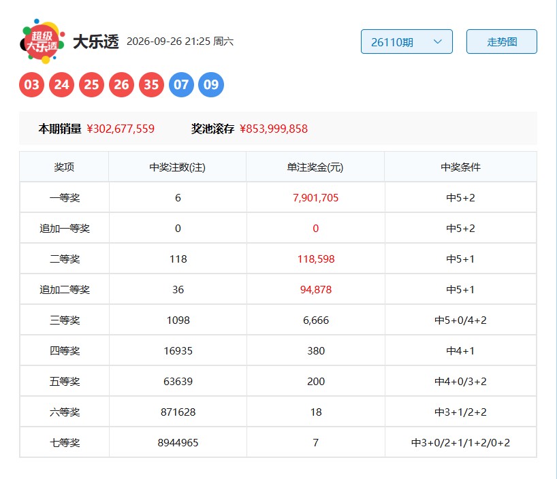Click fifth prize amount 200
Image resolution: width=557 pixels, height=479 pixels.
tap(316, 381)
